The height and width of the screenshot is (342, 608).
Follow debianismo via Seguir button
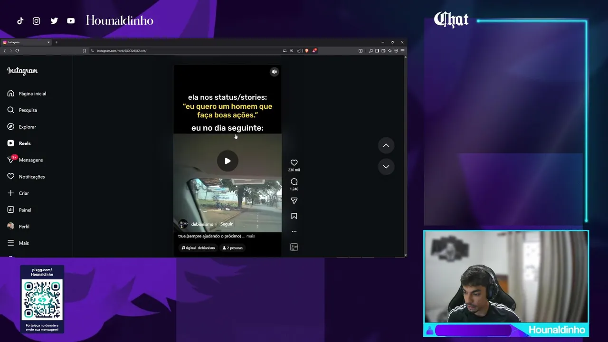tap(227, 224)
